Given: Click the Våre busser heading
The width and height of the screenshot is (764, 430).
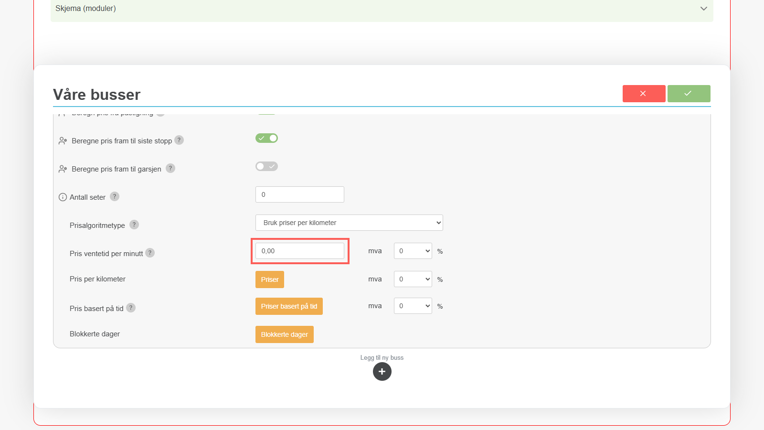Looking at the screenshot, I should pyautogui.click(x=97, y=95).
